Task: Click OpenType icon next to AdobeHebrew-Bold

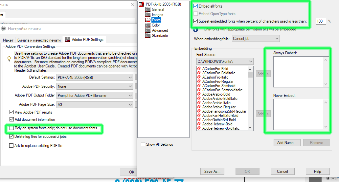Action: tap(199, 124)
